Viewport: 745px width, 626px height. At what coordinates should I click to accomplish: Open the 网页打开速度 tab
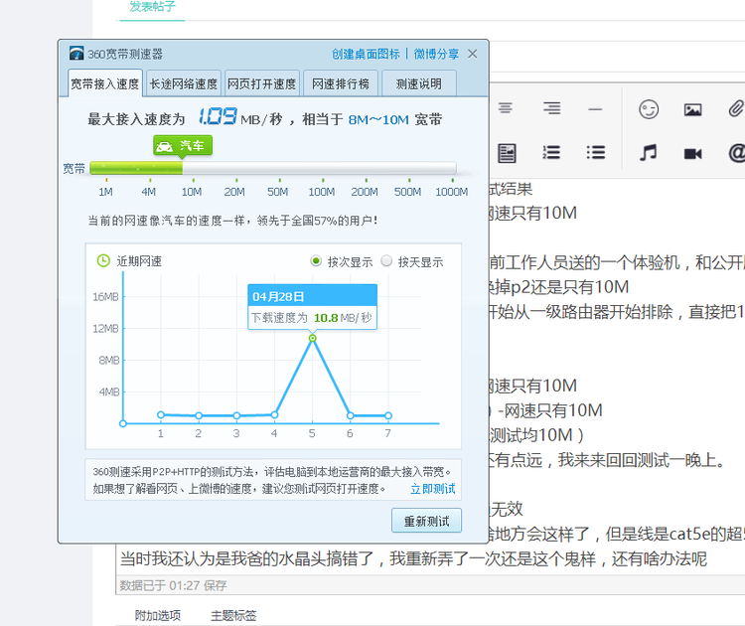(261, 83)
